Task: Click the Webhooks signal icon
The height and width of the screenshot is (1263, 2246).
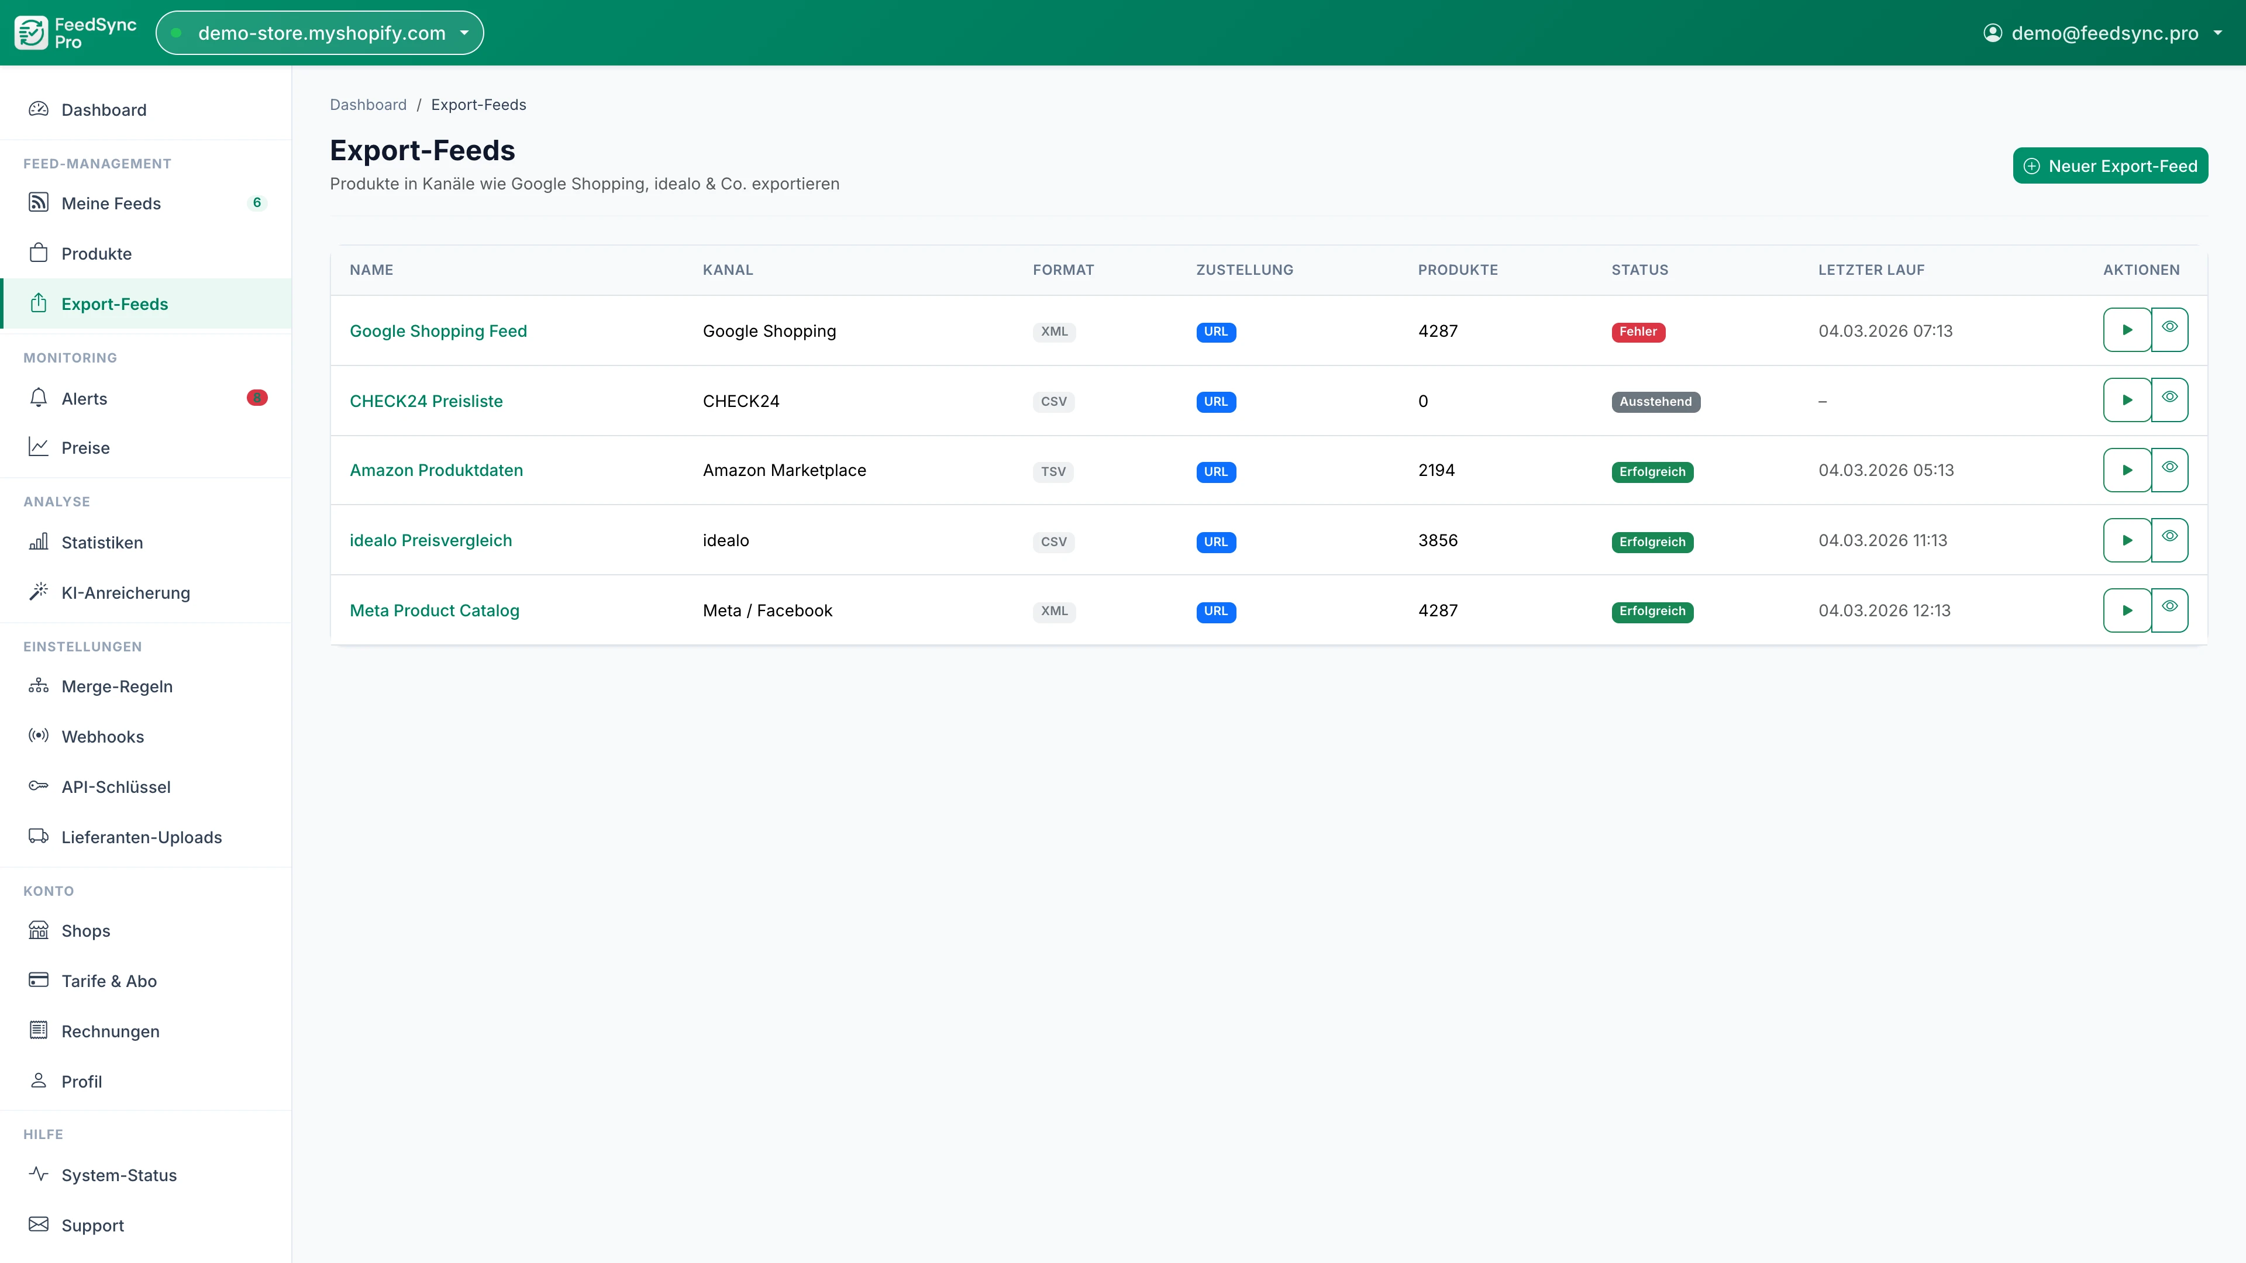Action: [x=39, y=736]
